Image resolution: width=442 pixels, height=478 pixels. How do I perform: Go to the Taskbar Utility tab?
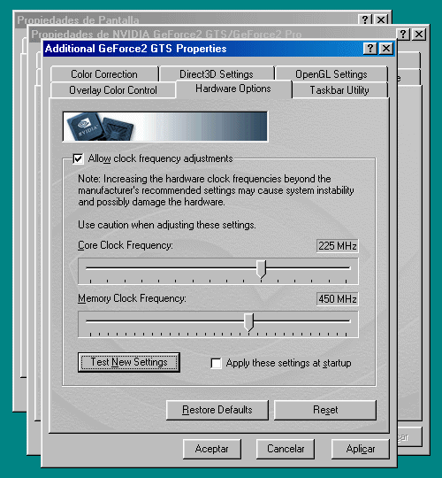pyautogui.click(x=339, y=90)
